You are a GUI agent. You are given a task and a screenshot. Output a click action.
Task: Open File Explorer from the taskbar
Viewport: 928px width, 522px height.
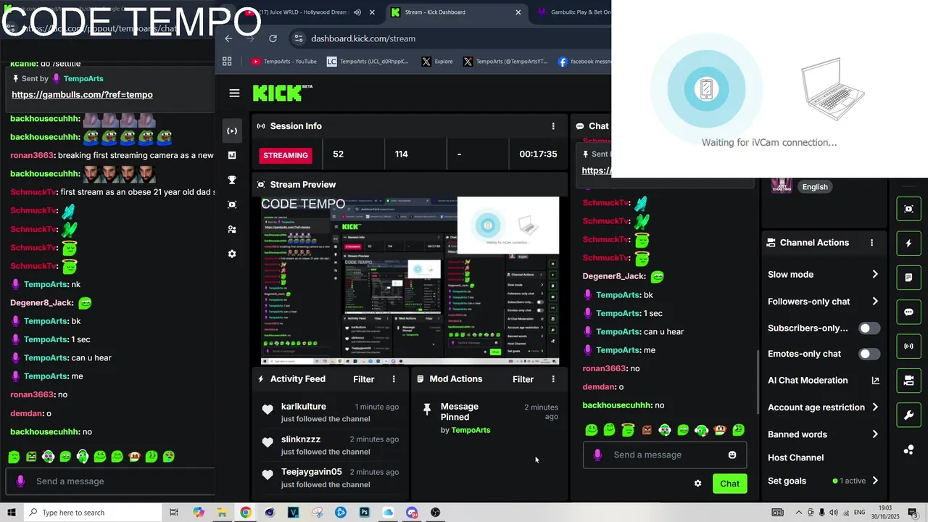click(222, 513)
